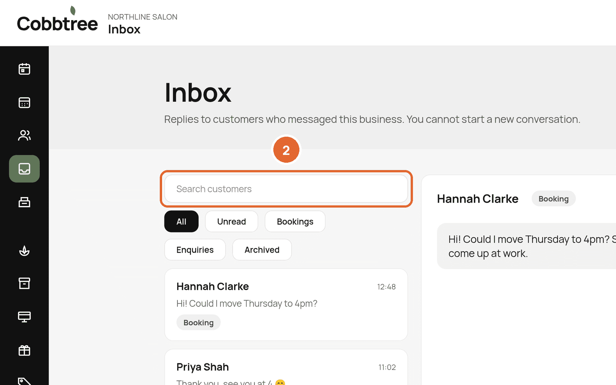
Task: Open the gift box icon in the sidebar
Action: tap(24, 350)
